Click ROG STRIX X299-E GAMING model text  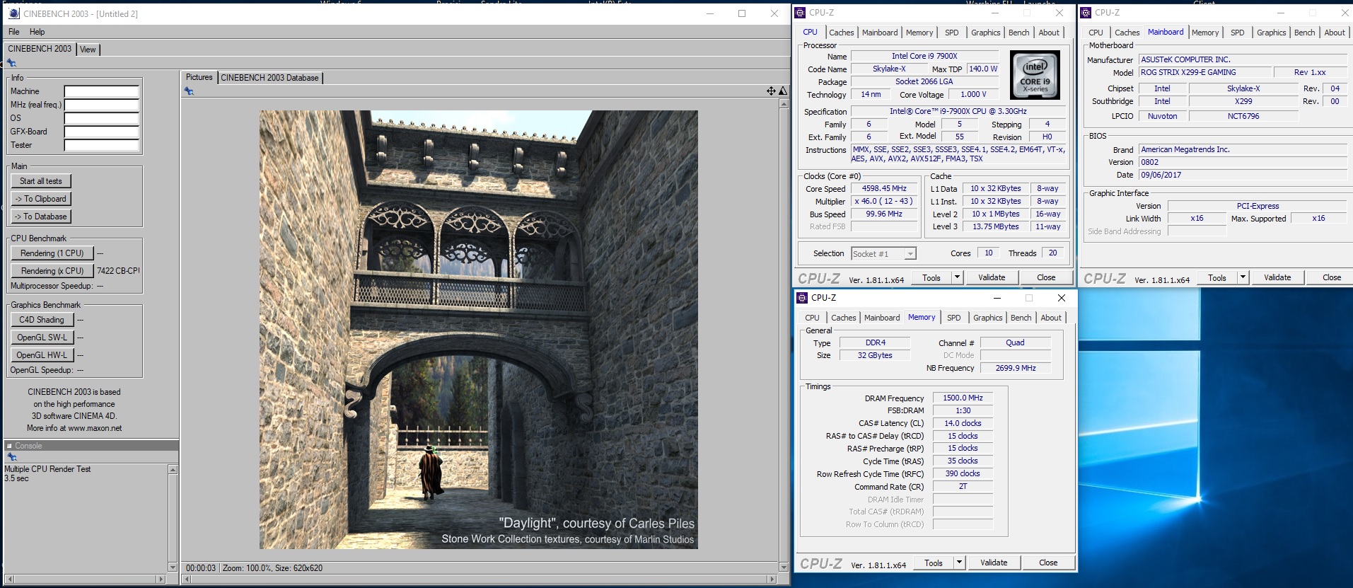pyautogui.click(x=1188, y=72)
